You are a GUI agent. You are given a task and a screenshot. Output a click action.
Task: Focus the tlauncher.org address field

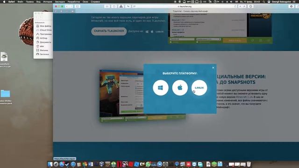[x=185, y=6]
